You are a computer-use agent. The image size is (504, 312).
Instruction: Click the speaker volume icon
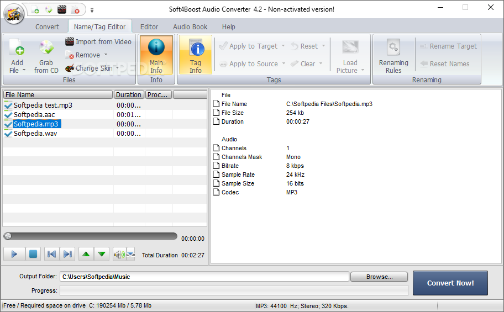119,255
